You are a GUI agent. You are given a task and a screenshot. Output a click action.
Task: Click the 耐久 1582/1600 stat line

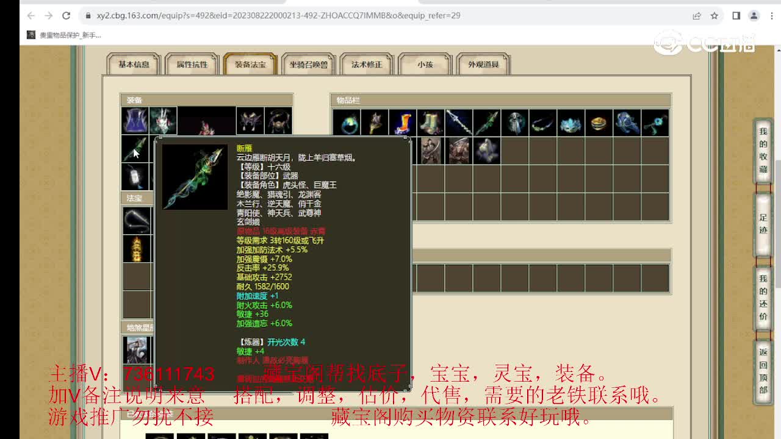(x=263, y=287)
